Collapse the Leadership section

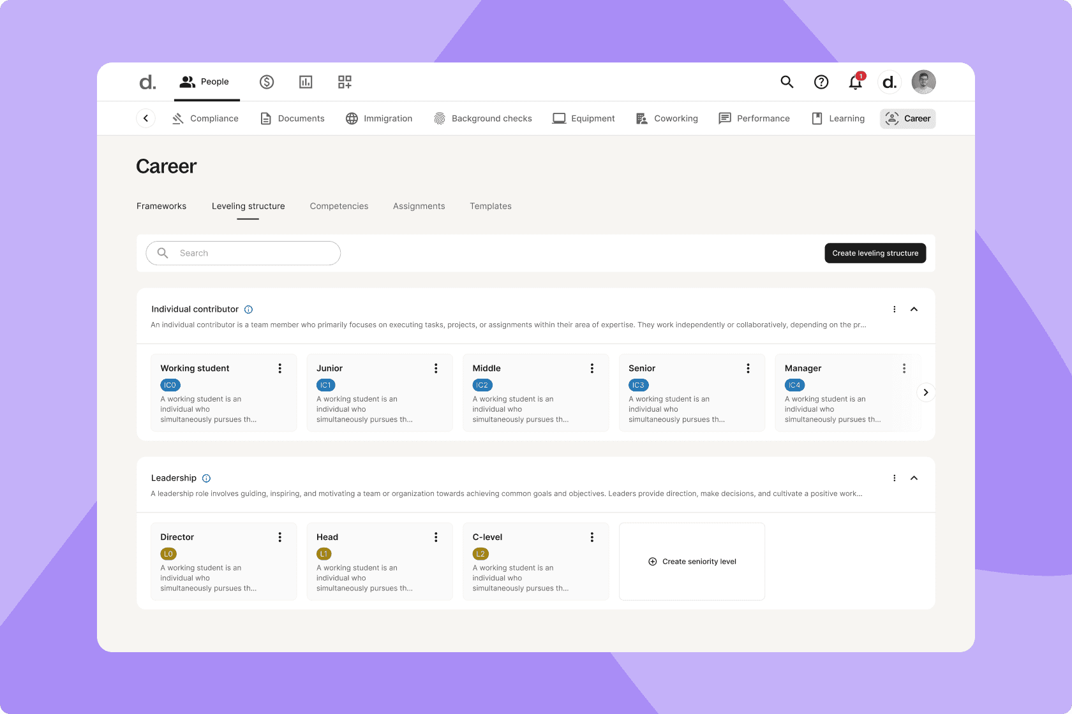coord(914,478)
